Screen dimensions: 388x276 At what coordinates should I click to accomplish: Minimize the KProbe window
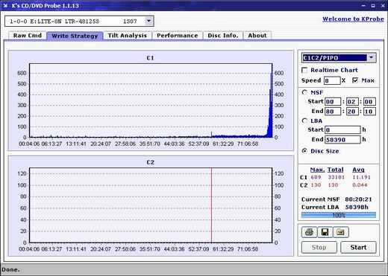click(x=363, y=6)
